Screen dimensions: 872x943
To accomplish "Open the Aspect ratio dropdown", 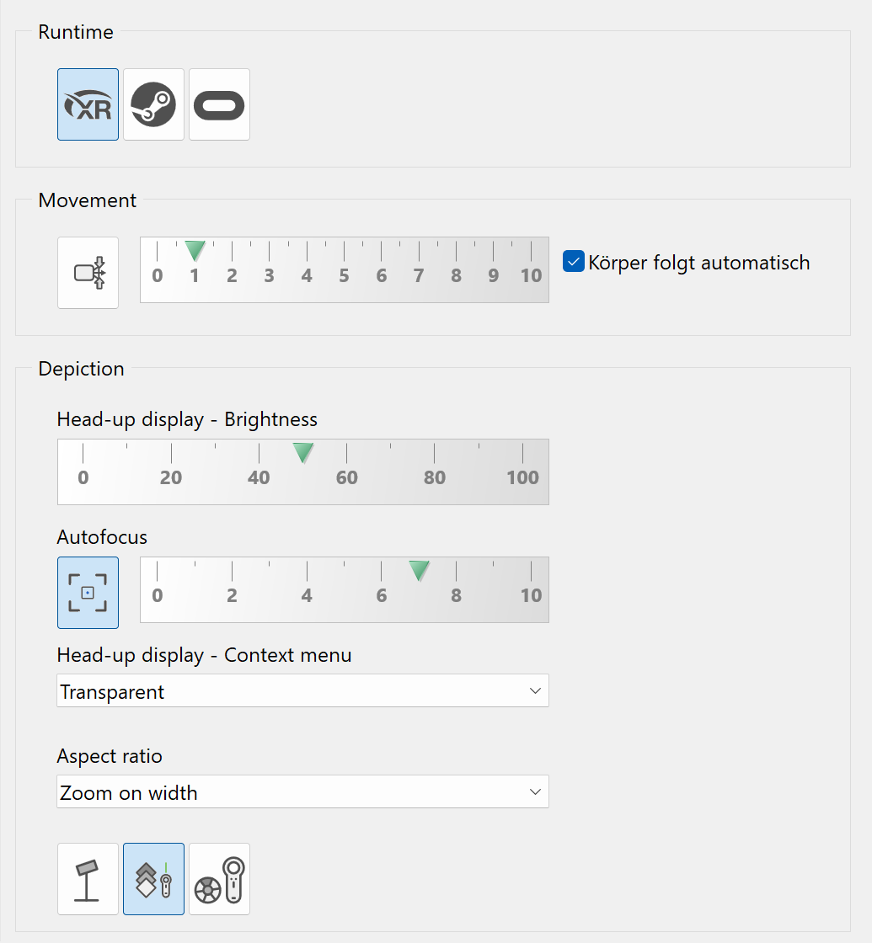I will [302, 791].
